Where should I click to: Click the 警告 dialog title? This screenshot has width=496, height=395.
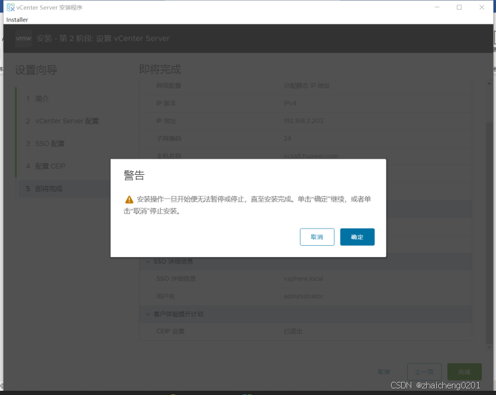[x=134, y=175]
